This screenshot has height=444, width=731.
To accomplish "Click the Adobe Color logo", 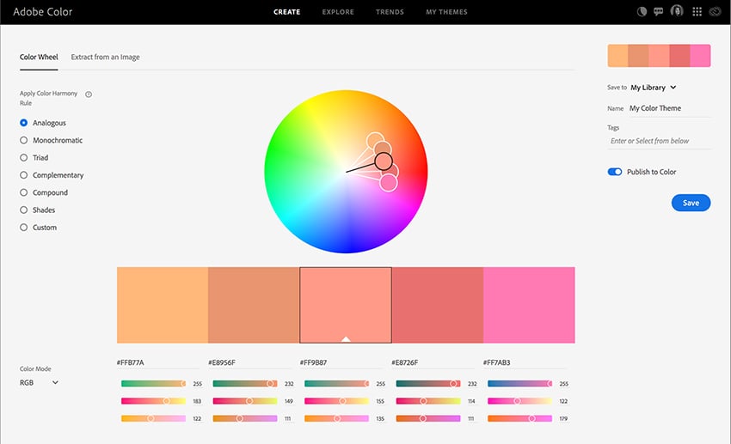I will coord(42,12).
